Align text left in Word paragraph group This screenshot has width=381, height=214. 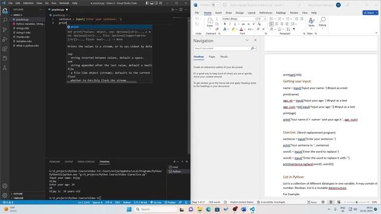pos(271,24)
